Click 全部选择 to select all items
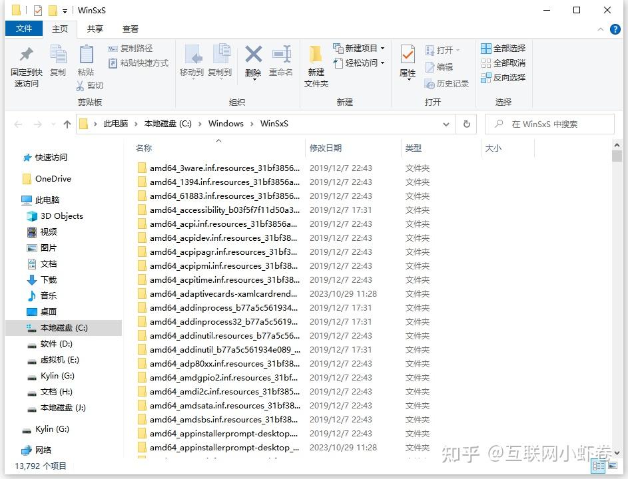Screen dimensions: 628x479 503,48
